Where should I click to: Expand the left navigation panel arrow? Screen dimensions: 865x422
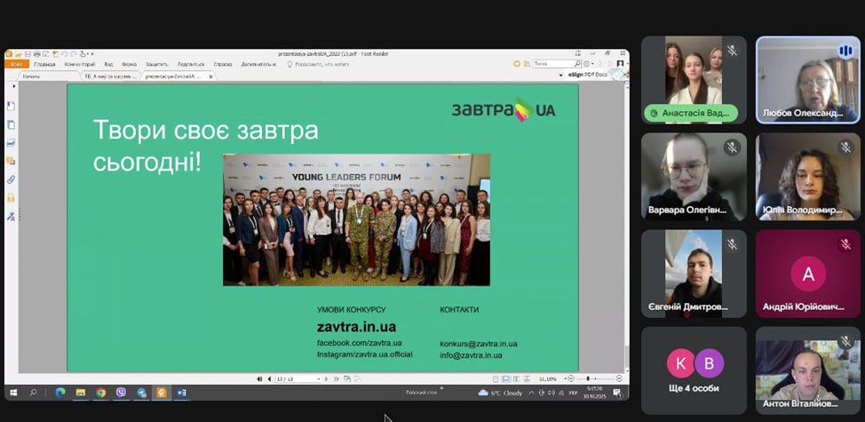(x=11, y=86)
